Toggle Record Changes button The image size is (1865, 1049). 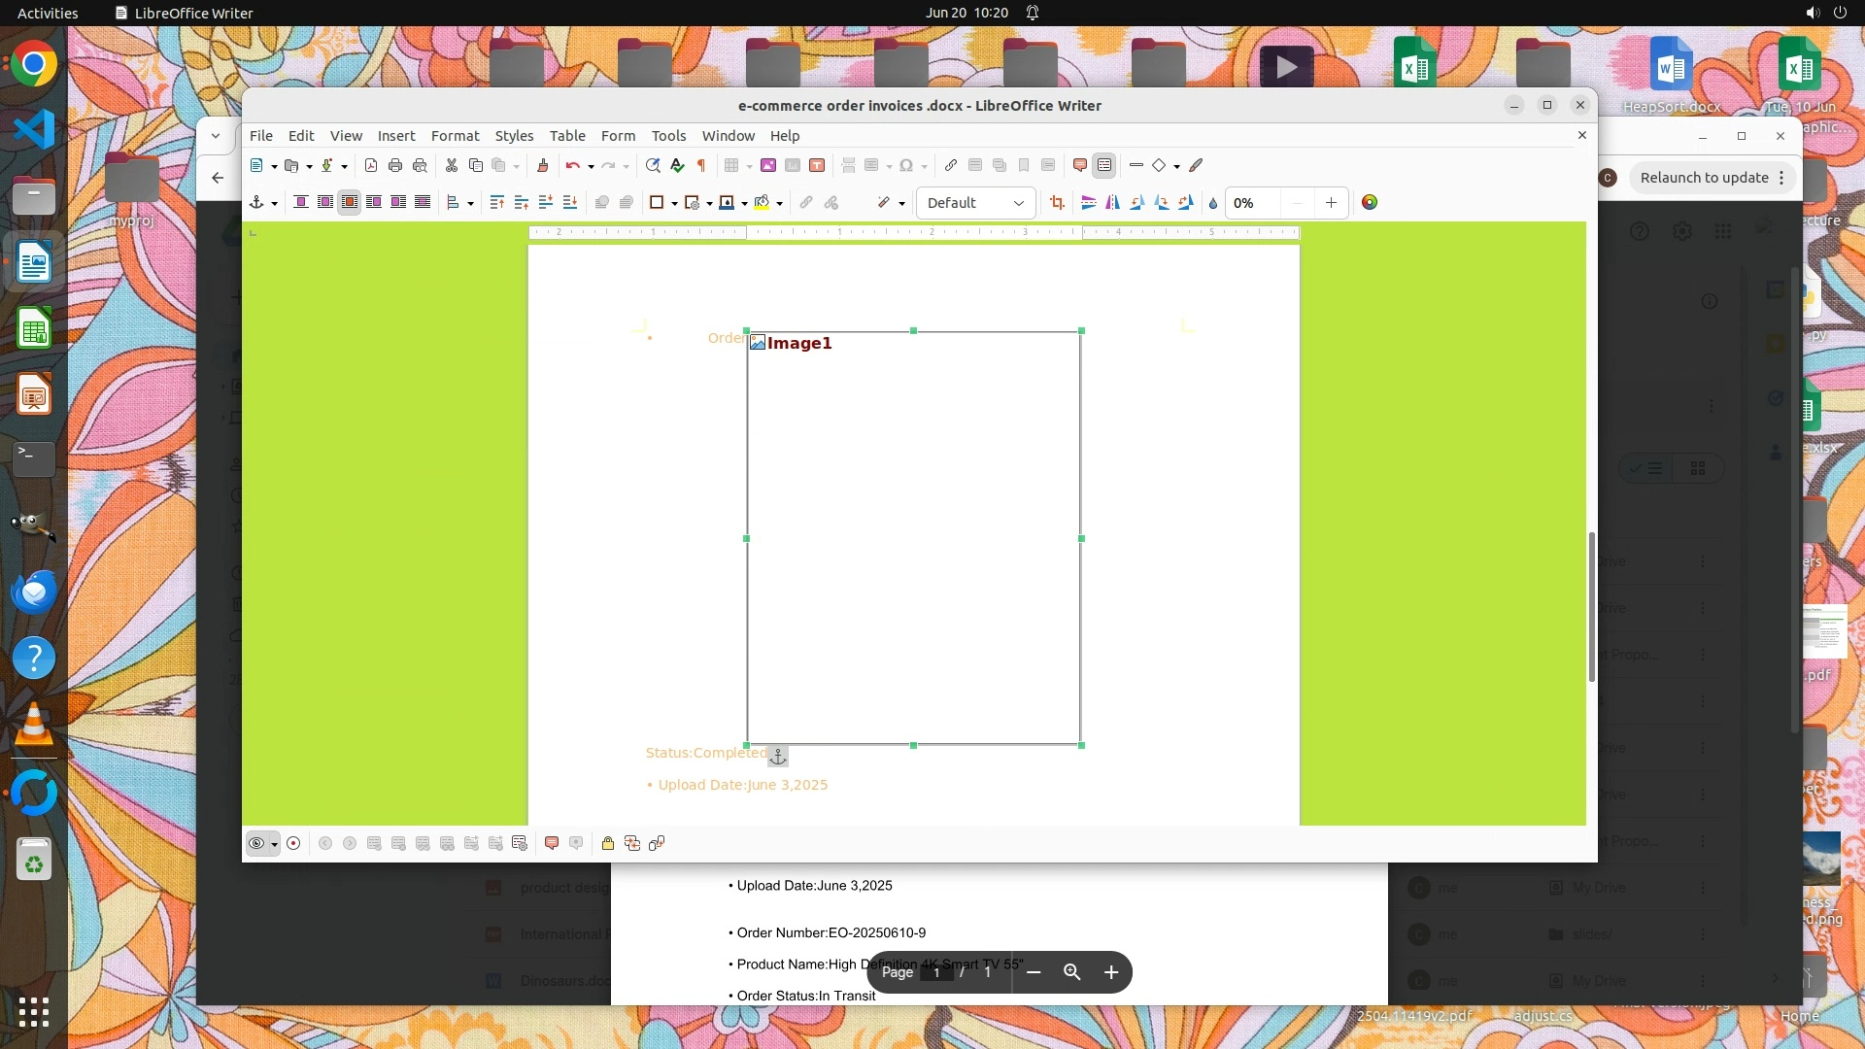(x=293, y=843)
